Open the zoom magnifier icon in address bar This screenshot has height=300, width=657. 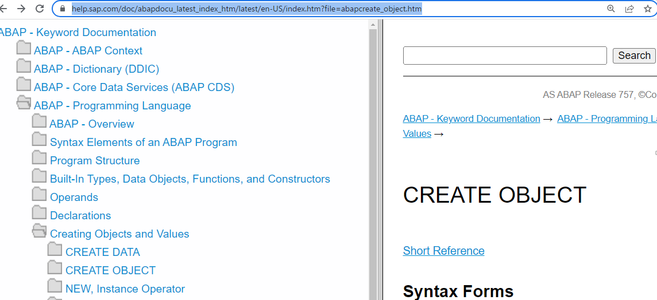[x=611, y=9]
